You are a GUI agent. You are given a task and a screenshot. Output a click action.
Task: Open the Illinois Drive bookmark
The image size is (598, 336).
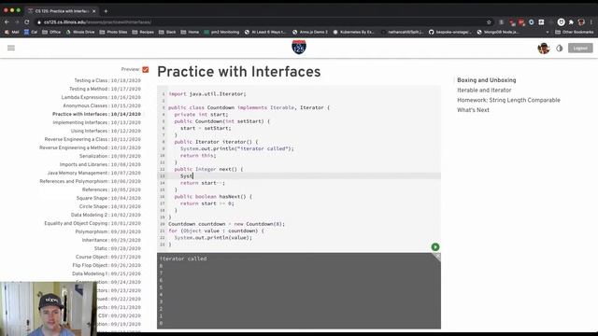pyautogui.click(x=80, y=32)
